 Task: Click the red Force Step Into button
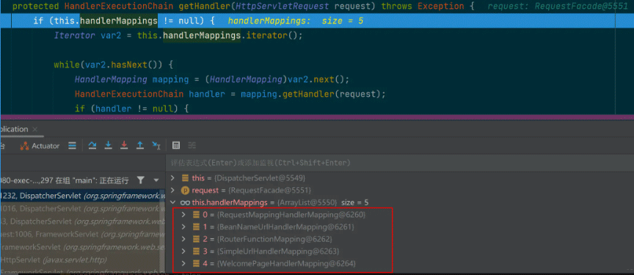(124, 145)
